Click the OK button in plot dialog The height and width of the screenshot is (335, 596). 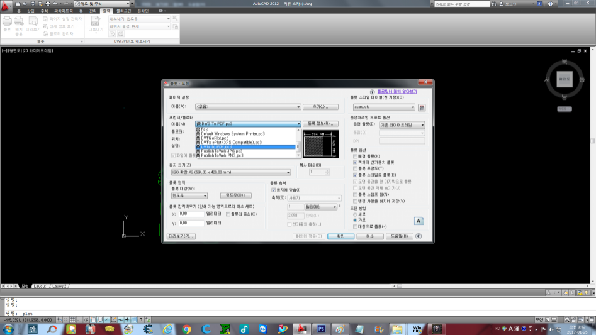point(340,236)
